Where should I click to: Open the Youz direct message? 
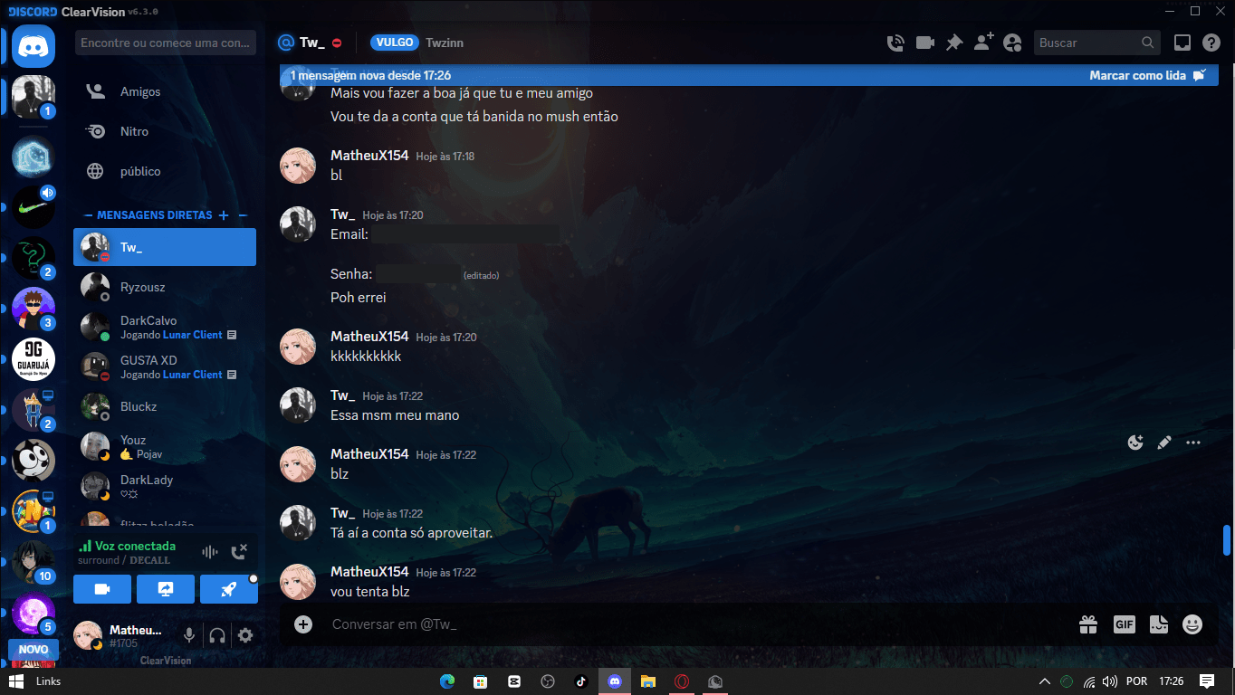[x=165, y=446]
